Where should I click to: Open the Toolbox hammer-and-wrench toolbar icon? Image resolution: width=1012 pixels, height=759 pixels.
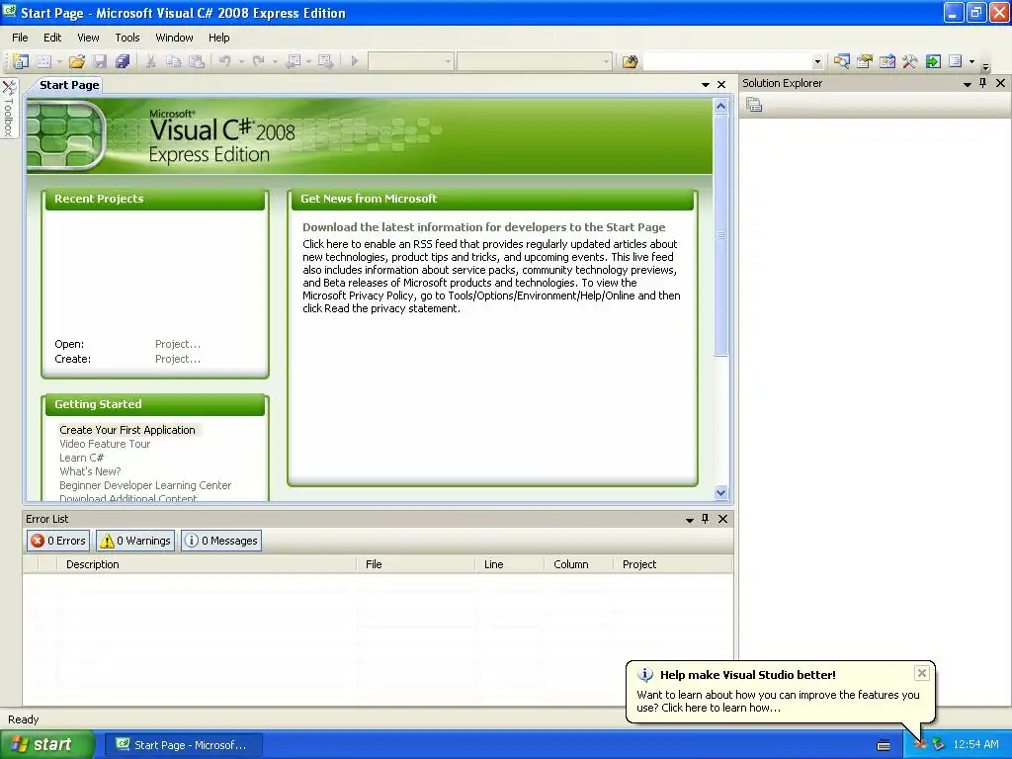[x=910, y=61]
